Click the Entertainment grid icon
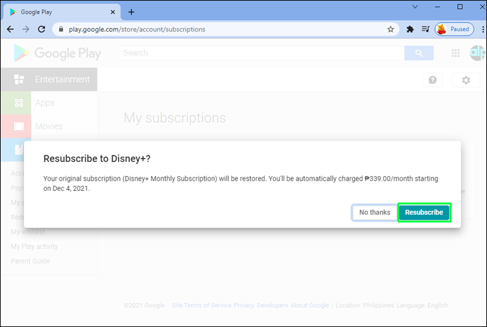Image resolution: width=487 pixels, height=327 pixels. tap(19, 79)
